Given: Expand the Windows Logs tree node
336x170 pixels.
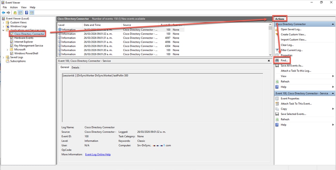Looking at the screenshot, I should [3, 26].
